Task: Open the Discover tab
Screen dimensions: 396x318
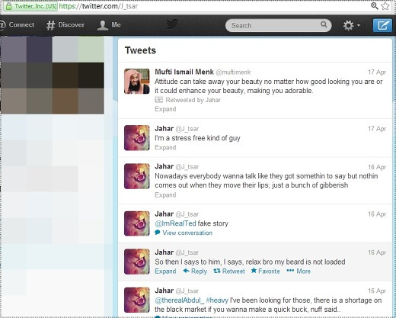Action: coord(65,24)
